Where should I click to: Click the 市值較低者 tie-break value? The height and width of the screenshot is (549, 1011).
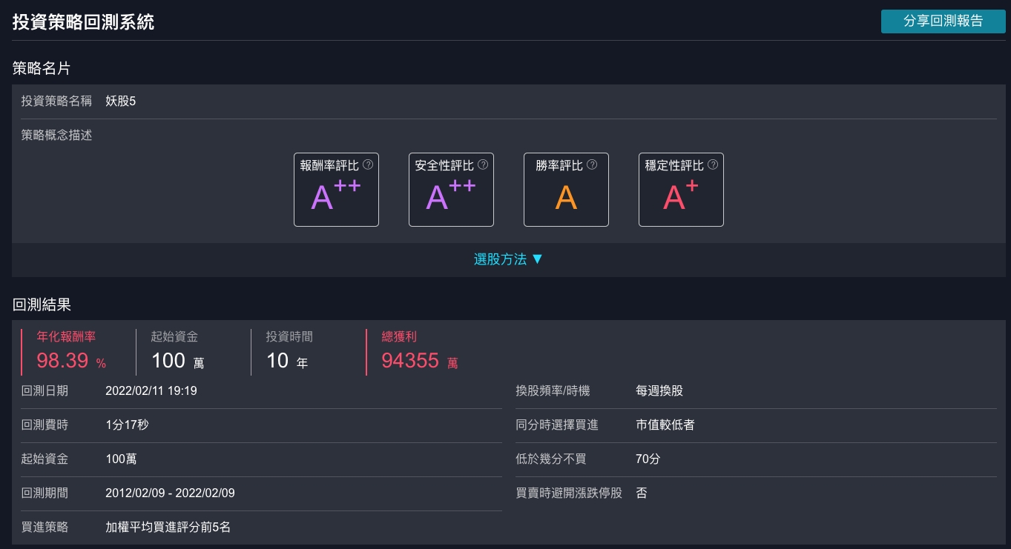click(665, 425)
